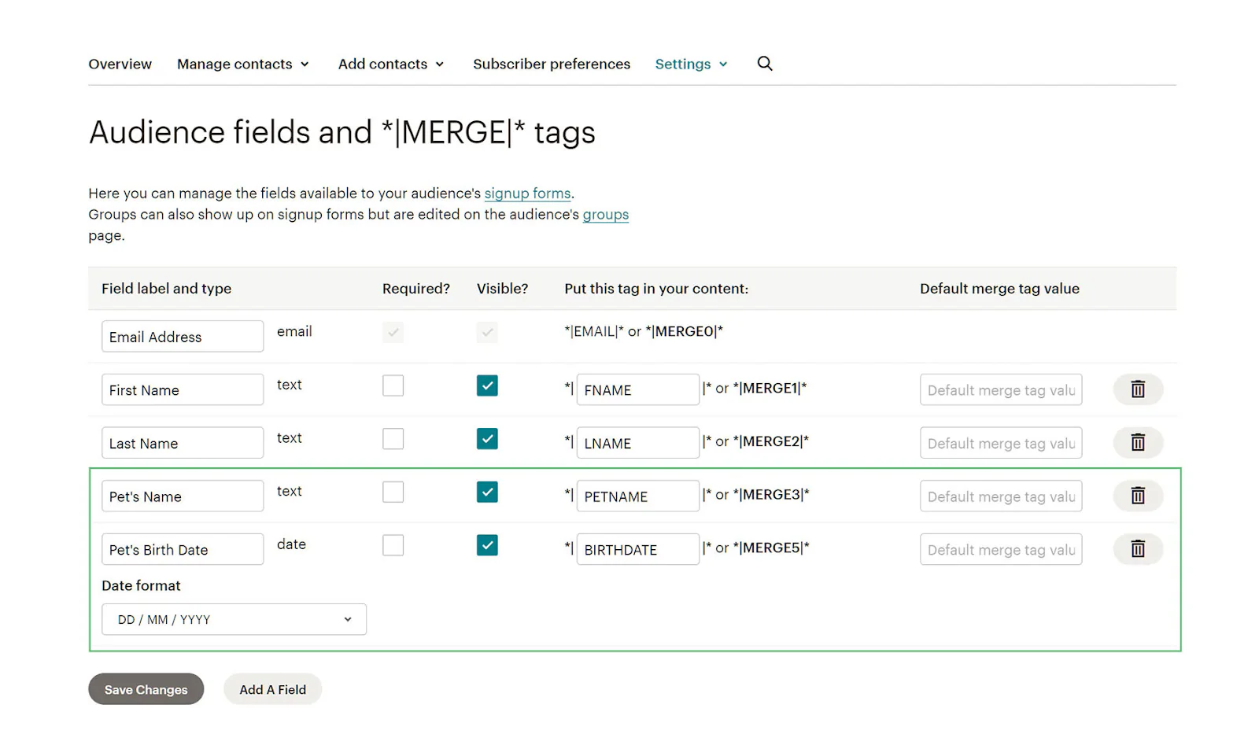Viewport: 1259px width, 745px height.
Task: Edit the Pet's Birth Date field label
Action: (x=183, y=549)
